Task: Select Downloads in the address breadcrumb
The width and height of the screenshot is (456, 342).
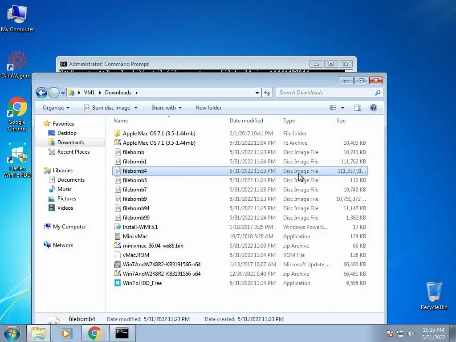Action: [x=118, y=93]
